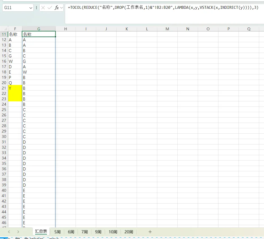The width and height of the screenshot is (264, 239).
Task: Click the three-dot formula bar handle
Action: click(37, 8)
